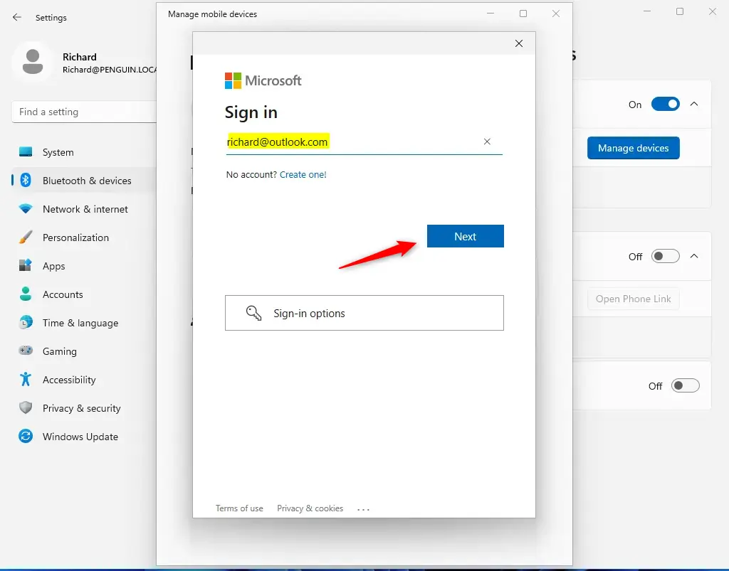Viewport: 729px width, 571px height.
Task: Click the Bluetooth icon in the sidebar
Action: [26, 180]
